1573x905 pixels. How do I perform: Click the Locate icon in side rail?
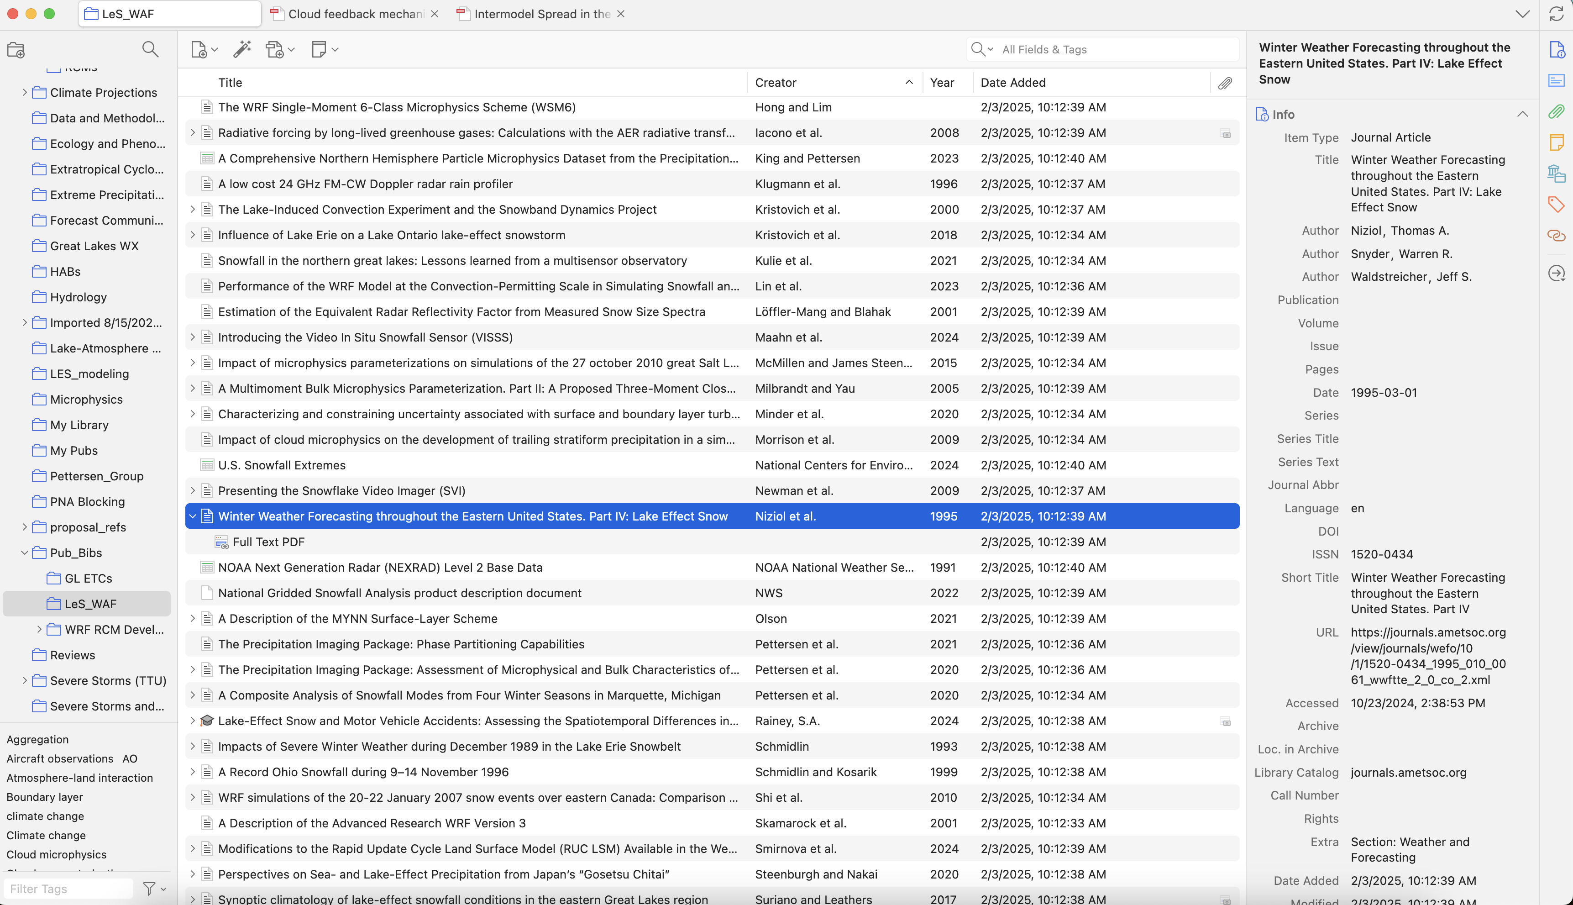click(x=1556, y=274)
